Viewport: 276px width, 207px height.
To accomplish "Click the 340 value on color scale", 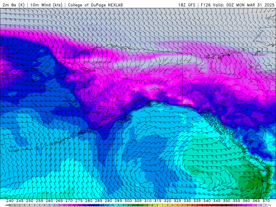I will tap(207, 201).
